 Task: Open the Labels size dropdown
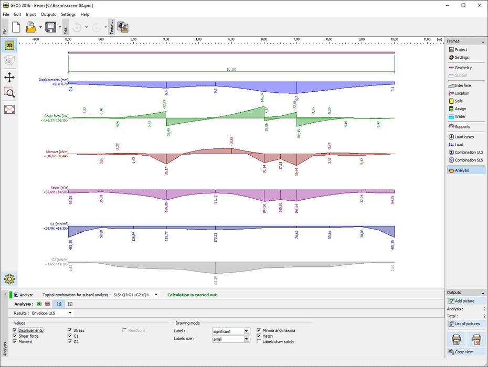click(230, 339)
